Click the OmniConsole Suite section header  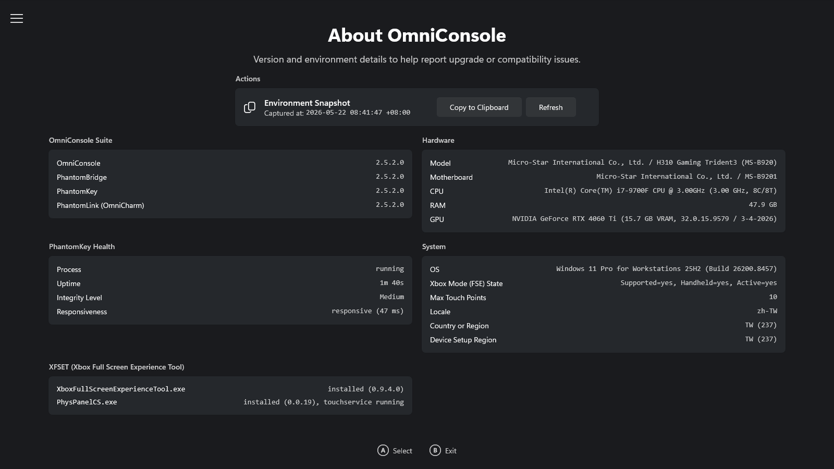click(81, 140)
